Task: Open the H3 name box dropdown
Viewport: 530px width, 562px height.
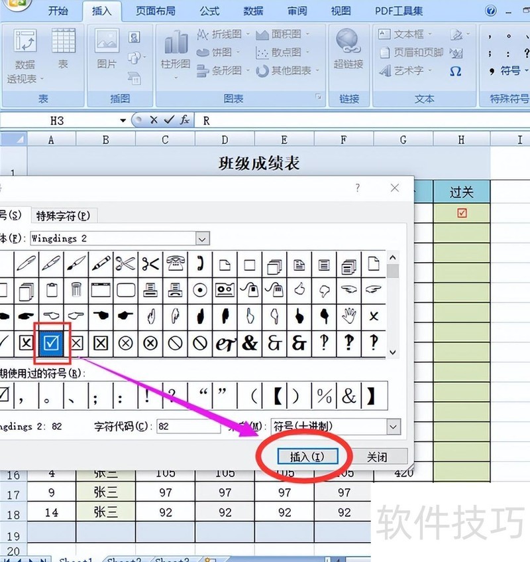Action: point(123,121)
